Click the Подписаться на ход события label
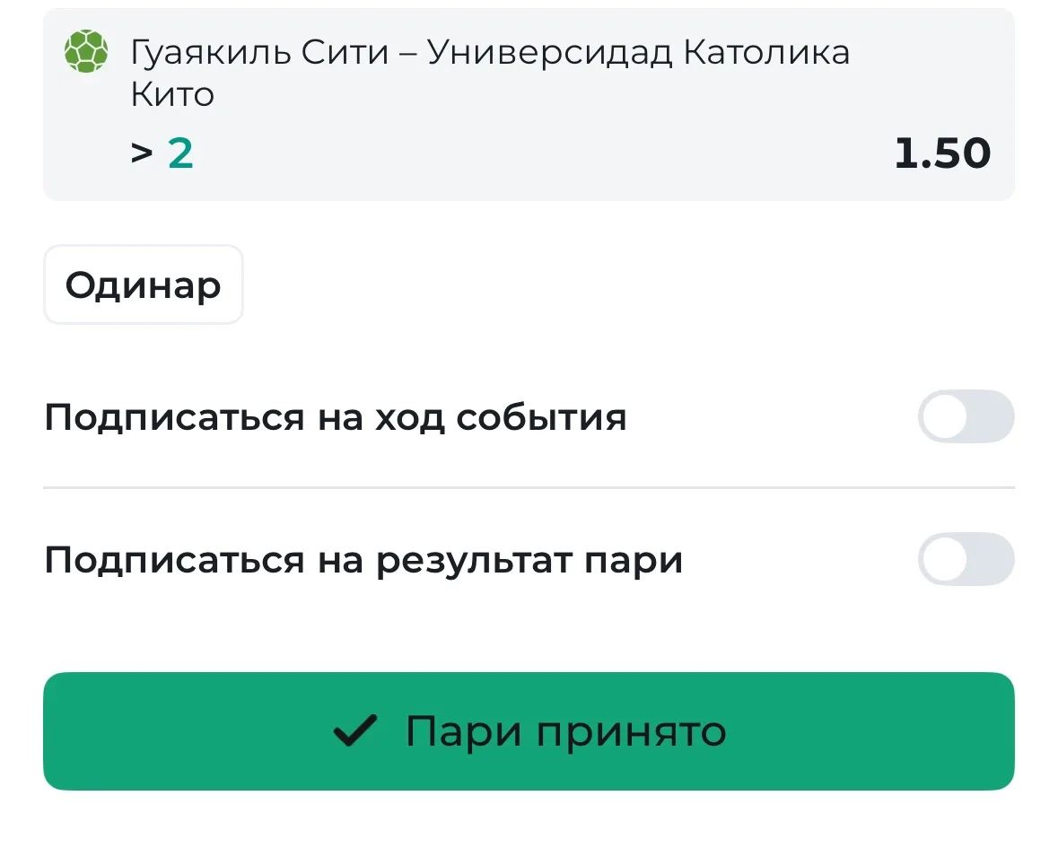The height and width of the screenshot is (848, 1058). 336,418
